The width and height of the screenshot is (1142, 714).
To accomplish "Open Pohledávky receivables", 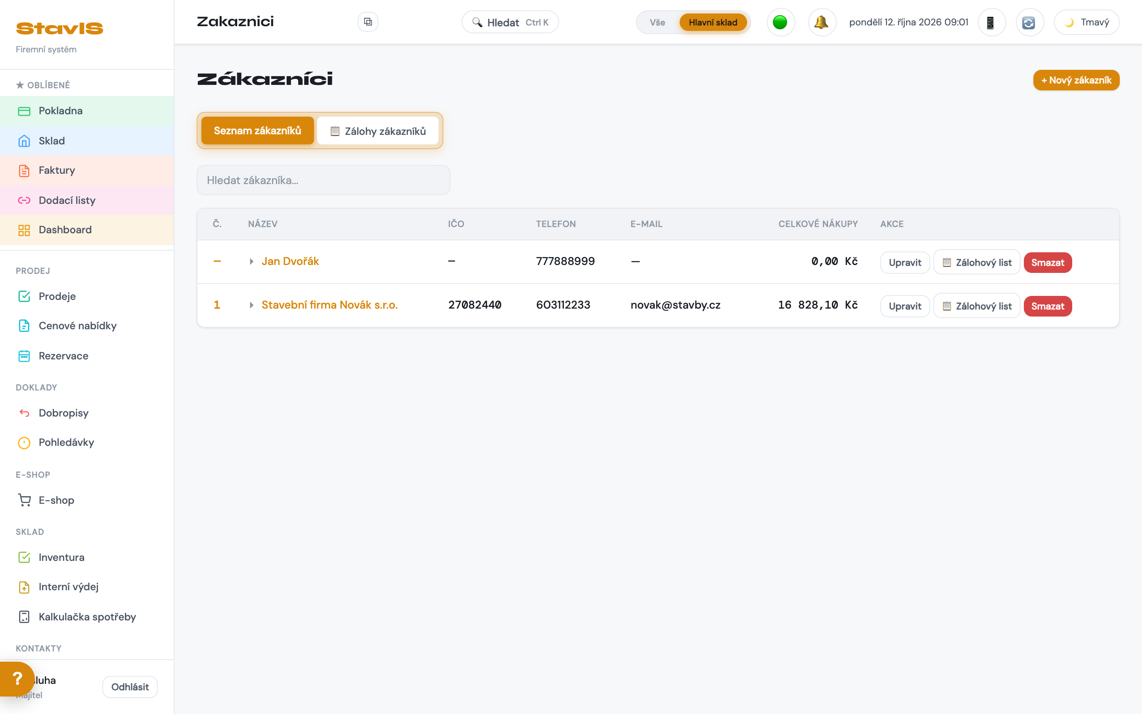I will (x=87, y=442).
